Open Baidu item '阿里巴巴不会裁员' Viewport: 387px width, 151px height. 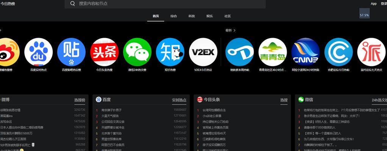click(x=113, y=145)
